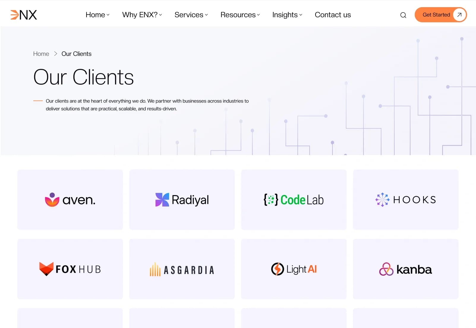
Task: Expand the Why ENX? menu chevron
Action: (160, 15)
